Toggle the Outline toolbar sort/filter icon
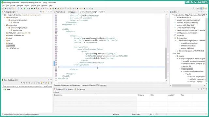The image size is (209, 117). tap(199, 12)
